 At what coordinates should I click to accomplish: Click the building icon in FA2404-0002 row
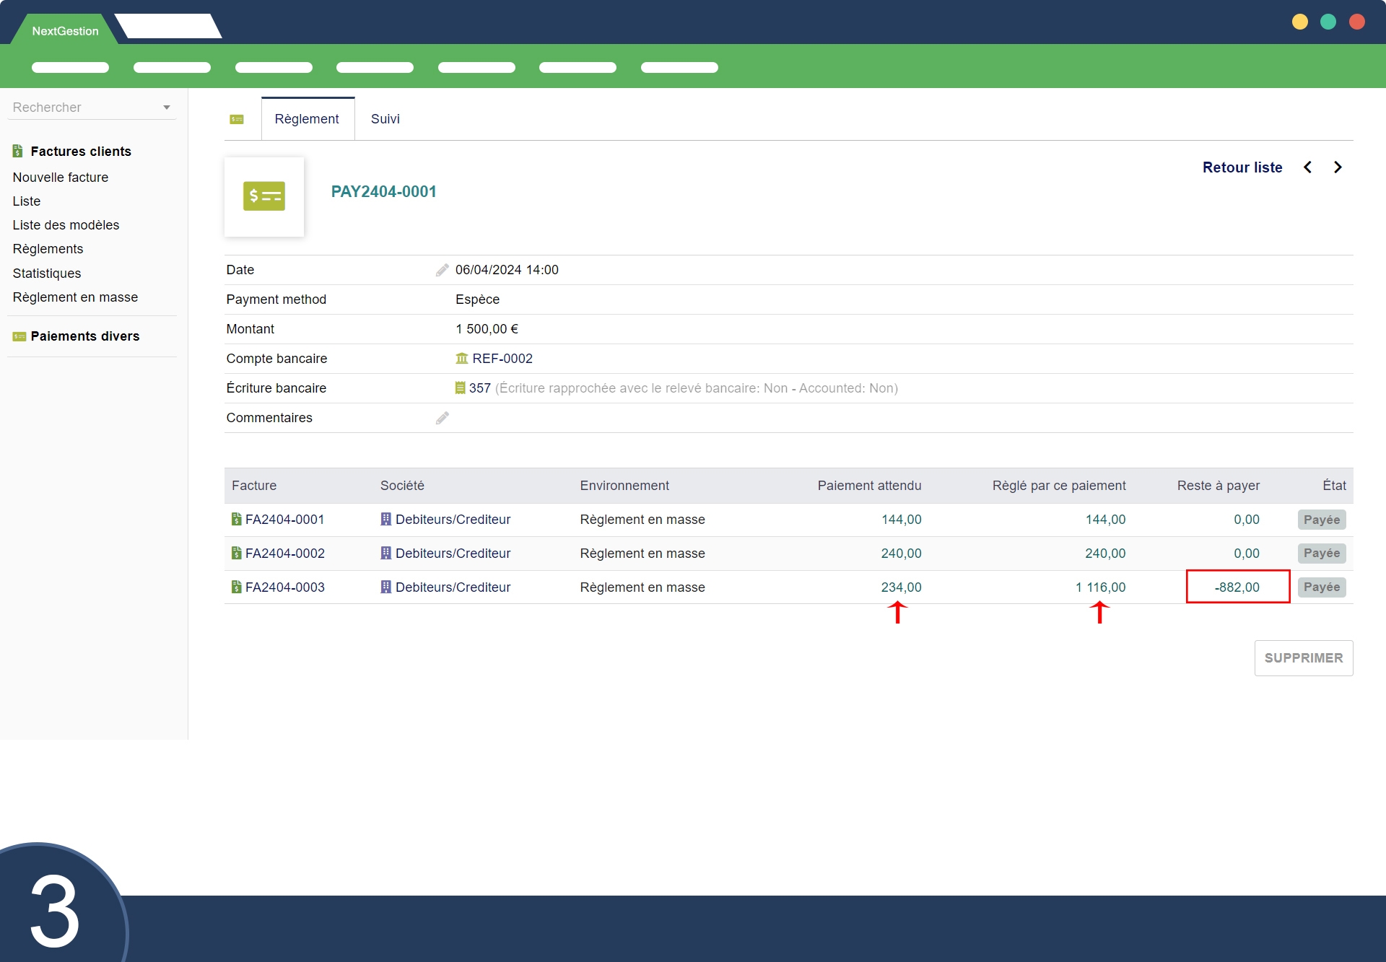[x=386, y=554]
